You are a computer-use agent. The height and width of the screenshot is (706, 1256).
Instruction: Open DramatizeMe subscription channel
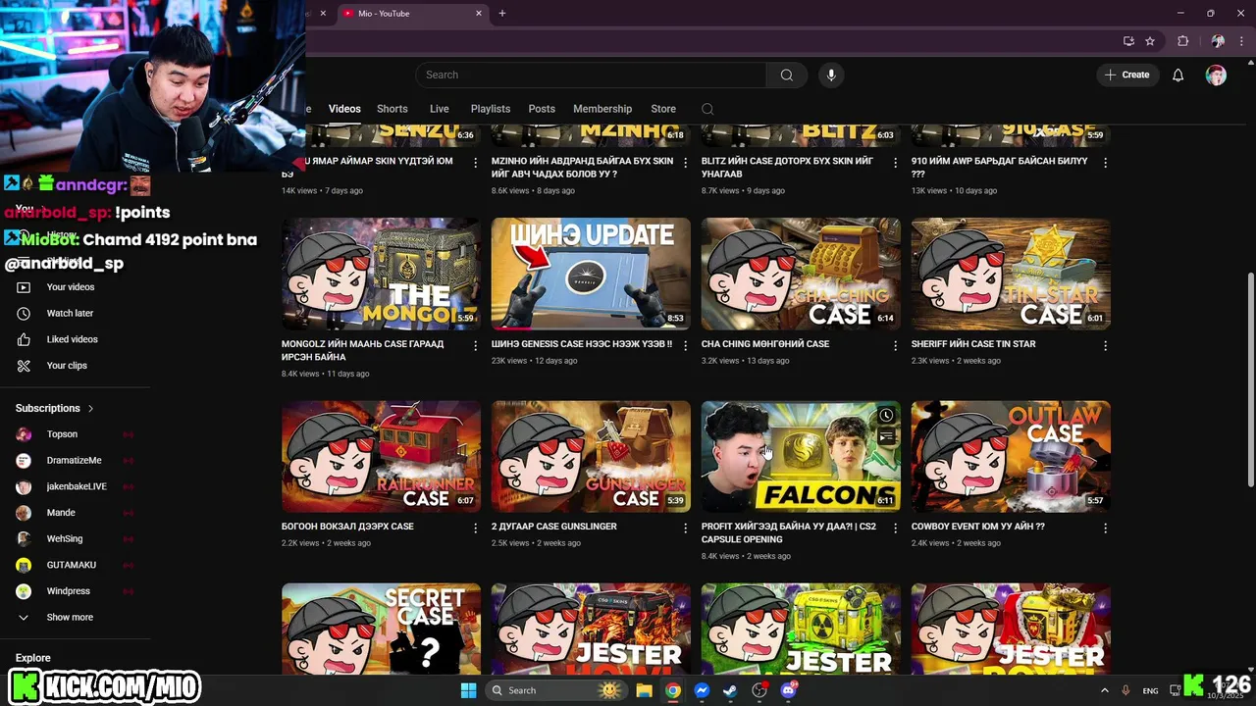[x=75, y=461]
